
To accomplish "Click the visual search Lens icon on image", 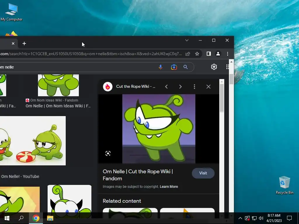I will [x=108, y=153].
